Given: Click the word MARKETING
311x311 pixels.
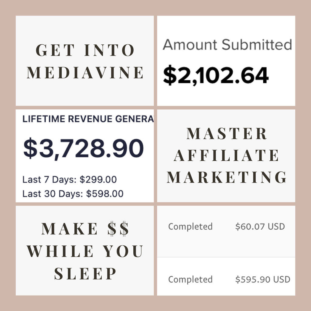Looking at the screenshot, I should (227, 178).
